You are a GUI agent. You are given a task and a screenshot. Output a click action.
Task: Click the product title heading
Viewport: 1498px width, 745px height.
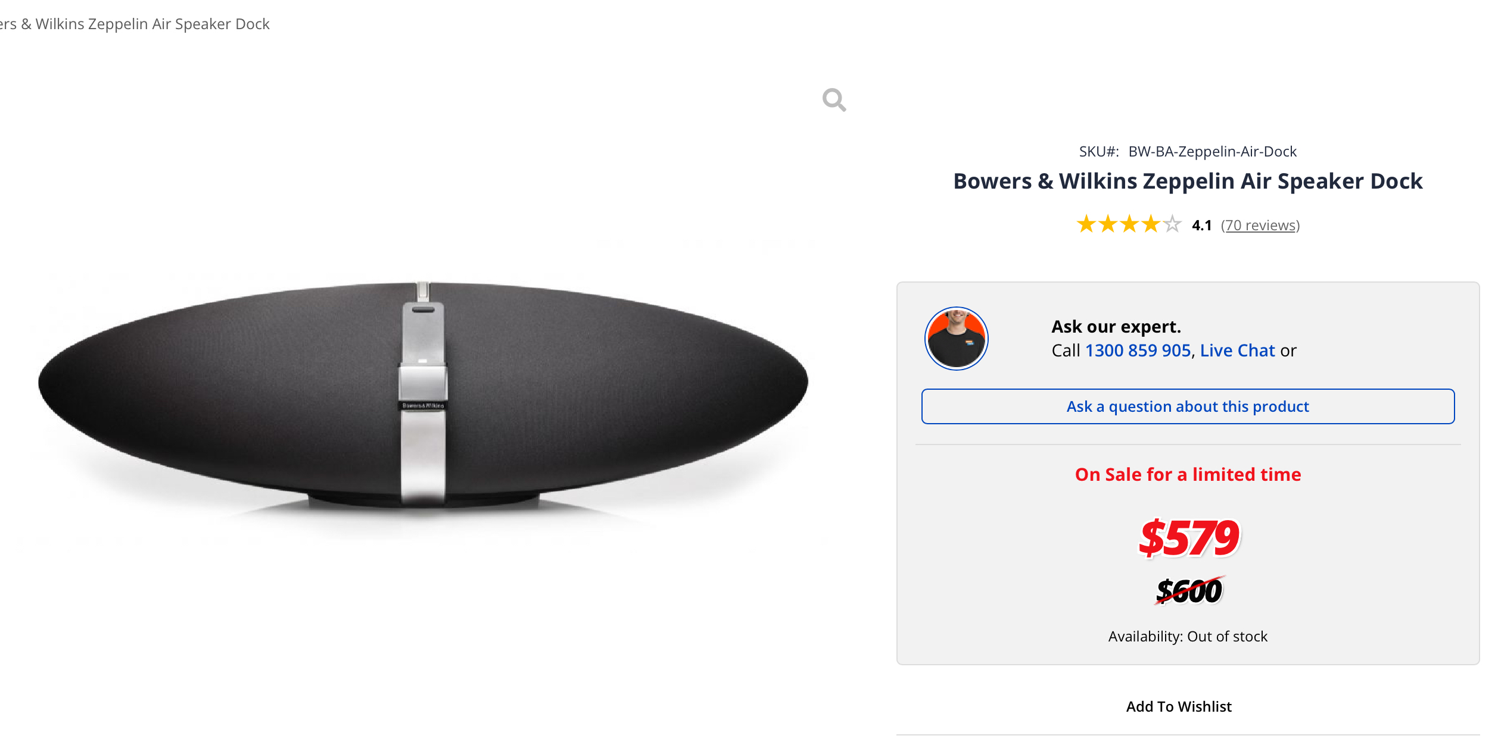pyautogui.click(x=1188, y=181)
